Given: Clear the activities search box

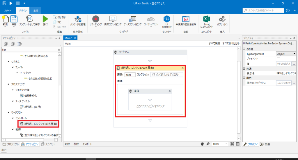Looking at the screenshot, I should pos(59,50).
